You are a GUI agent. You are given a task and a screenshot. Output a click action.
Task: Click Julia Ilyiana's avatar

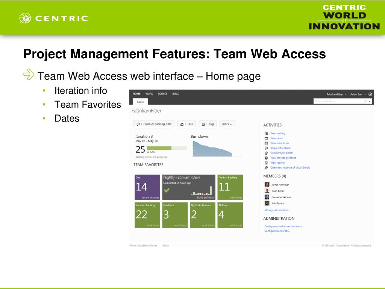(267, 203)
